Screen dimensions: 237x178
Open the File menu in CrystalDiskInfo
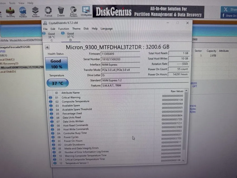tap(45, 29)
